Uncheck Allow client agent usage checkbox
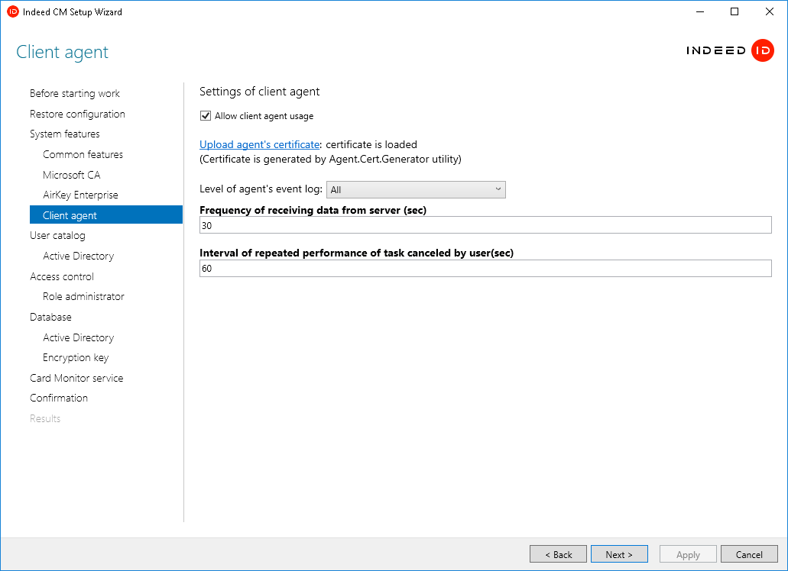The image size is (788, 571). [x=206, y=116]
